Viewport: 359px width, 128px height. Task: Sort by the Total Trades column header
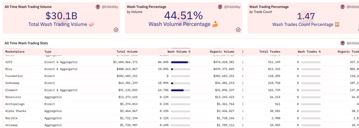270,52
